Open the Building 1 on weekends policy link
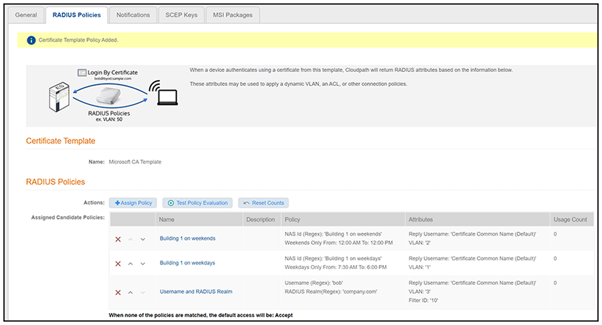The width and height of the screenshot is (602, 325). pyautogui.click(x=187, y=238)
